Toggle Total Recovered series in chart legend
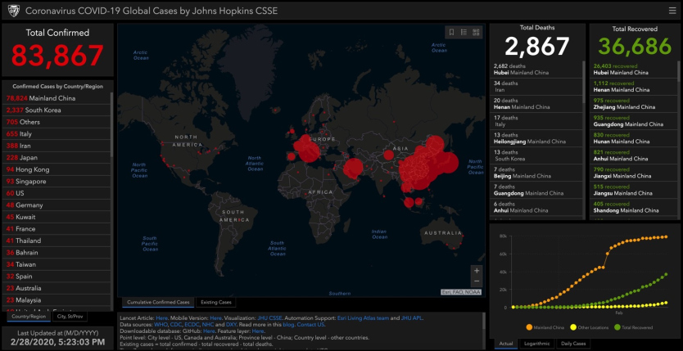This screenshot has height=351, width=683. click(635, 327)
